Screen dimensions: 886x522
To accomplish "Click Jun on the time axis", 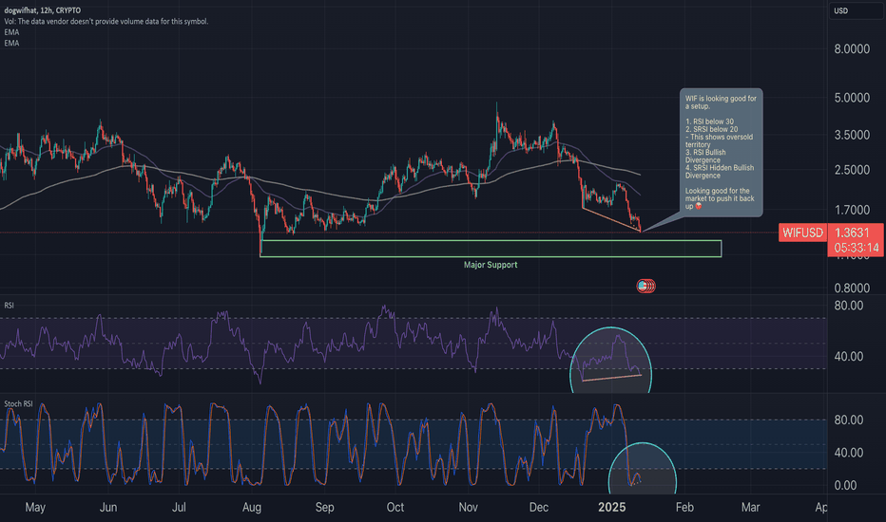I will (x=108, y=508).
